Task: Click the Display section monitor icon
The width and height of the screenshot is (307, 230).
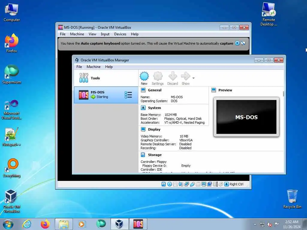Action: pos(143,129)
